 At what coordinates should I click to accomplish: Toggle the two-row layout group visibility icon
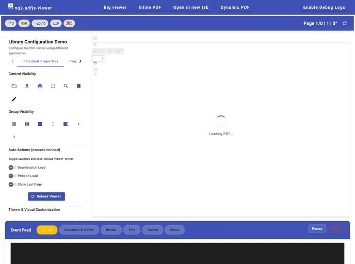tap(40, 124)
